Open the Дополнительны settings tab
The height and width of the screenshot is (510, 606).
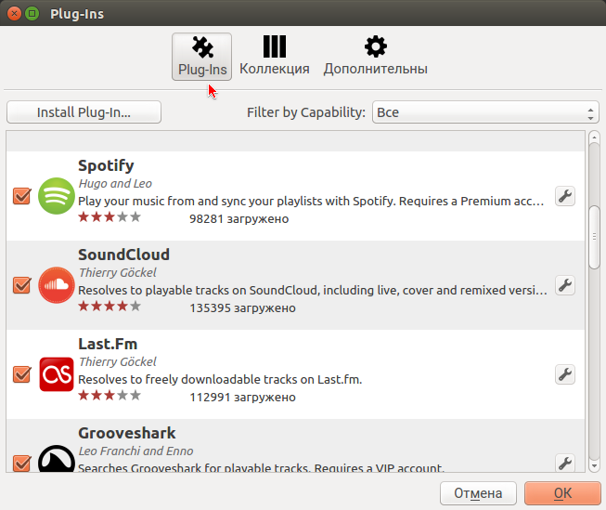click(375, 57)
